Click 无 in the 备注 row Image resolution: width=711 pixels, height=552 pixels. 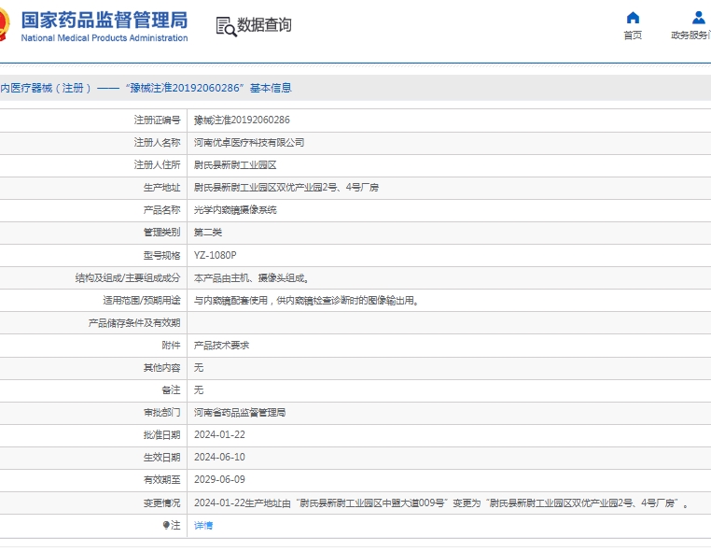199,389
